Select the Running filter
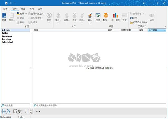 pyautogui.click(x=6, y=39)
